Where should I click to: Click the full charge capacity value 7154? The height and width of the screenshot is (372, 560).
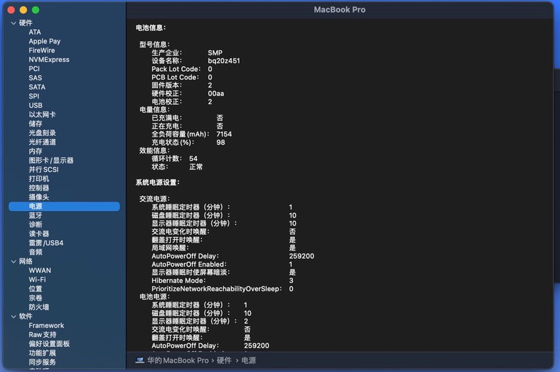point(224,134)
